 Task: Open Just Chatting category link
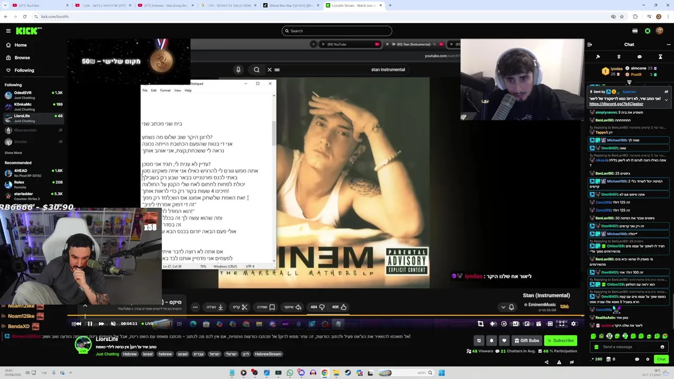coord(107,354)
